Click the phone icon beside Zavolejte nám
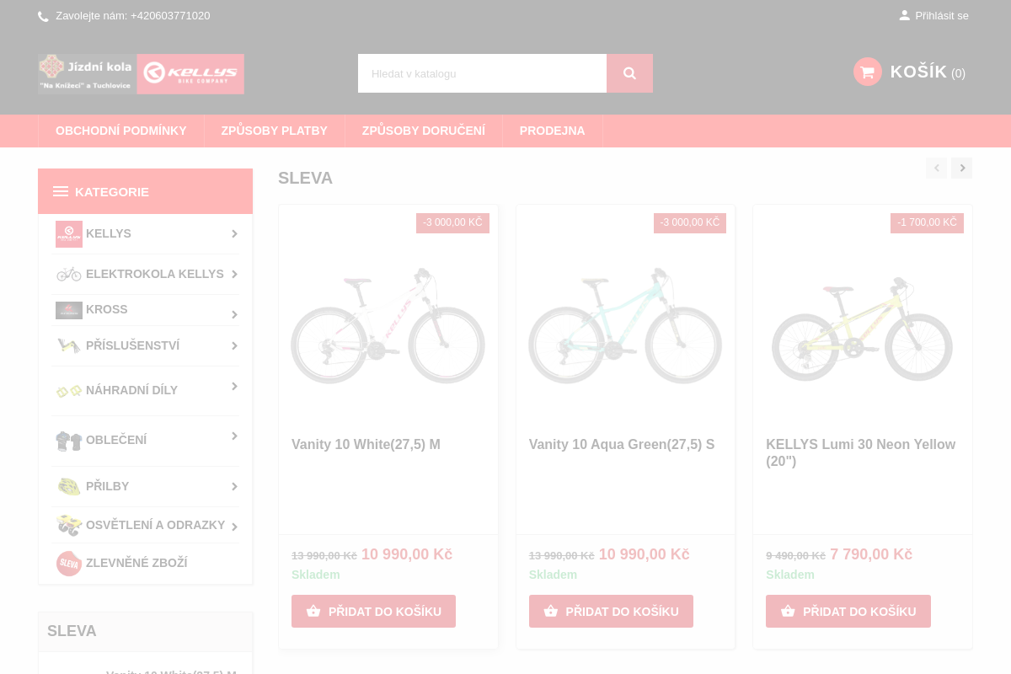The width and height of the screenshot is (1011, 674). point(43,16)
